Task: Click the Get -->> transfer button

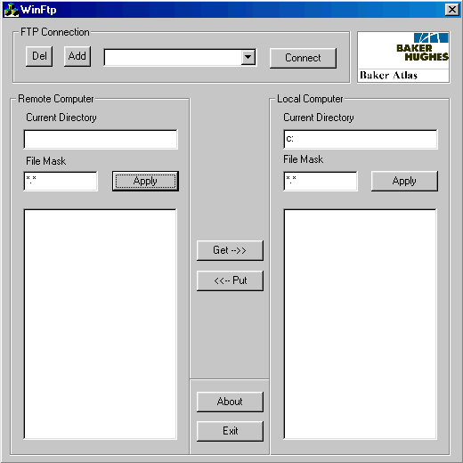Action: coord(230,250)
